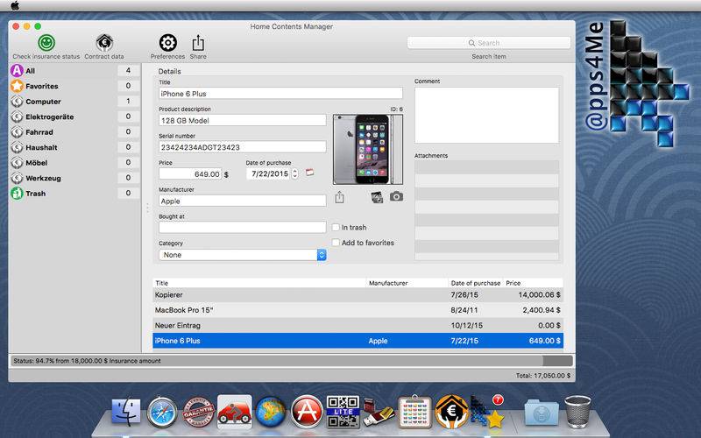Select the Fahrrad category

74,132
